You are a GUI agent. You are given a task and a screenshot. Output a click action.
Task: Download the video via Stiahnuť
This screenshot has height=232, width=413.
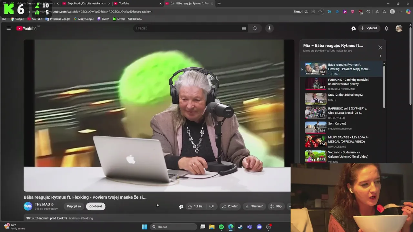tap(254, 206)
